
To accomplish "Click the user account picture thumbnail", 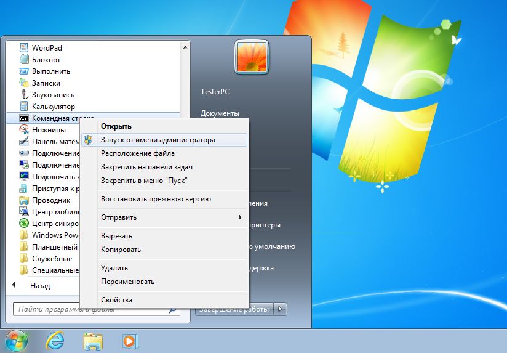I will click(x=252, y=57).
